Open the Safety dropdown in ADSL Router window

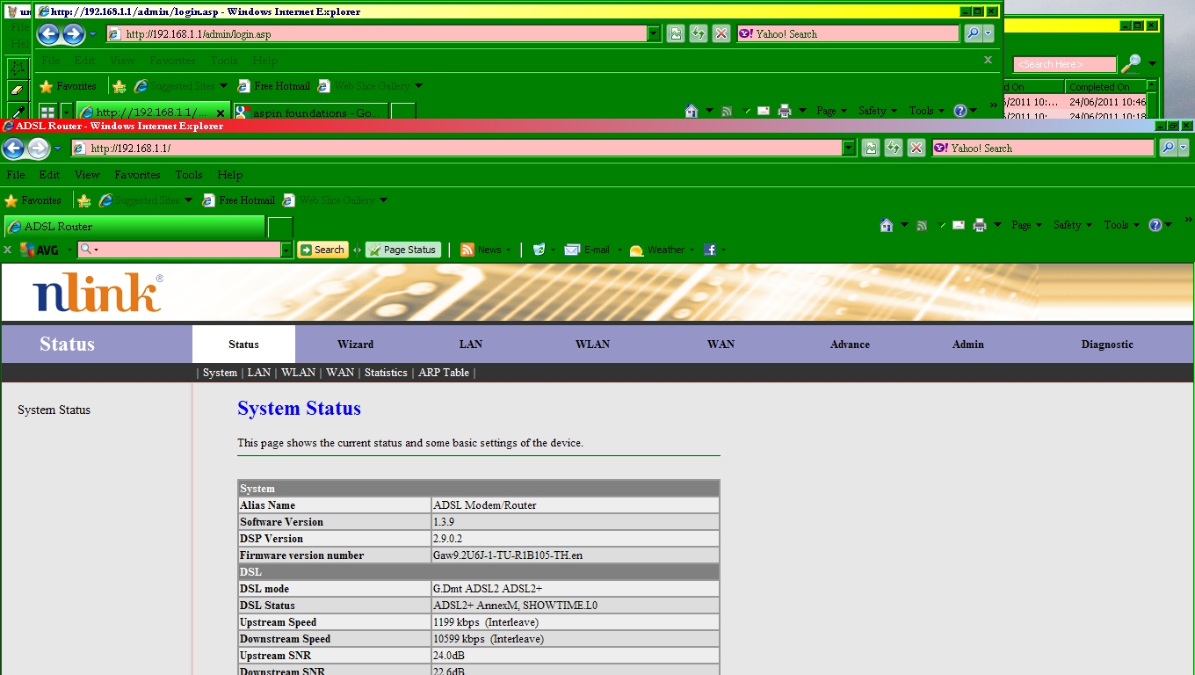pos(1072,226)
